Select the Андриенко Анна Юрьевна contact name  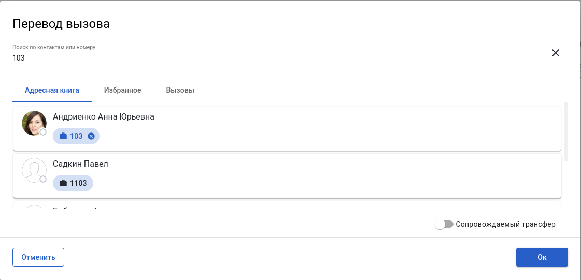(x=104, y=117)
